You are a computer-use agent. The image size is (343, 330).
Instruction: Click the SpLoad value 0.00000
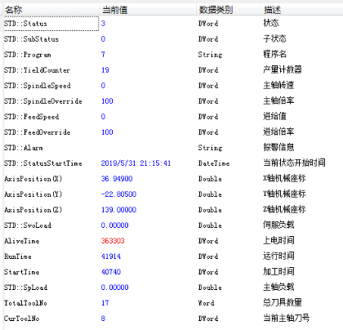point(114,288)
